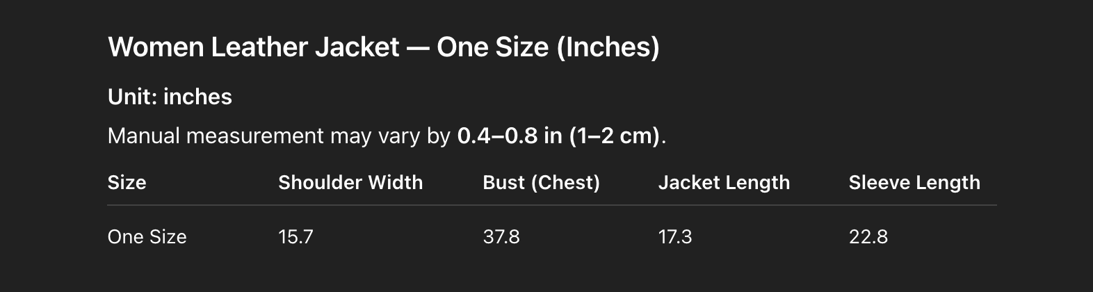Click the "Size" column header
The width and height of the screenshot is (1093, 292).
127,182
